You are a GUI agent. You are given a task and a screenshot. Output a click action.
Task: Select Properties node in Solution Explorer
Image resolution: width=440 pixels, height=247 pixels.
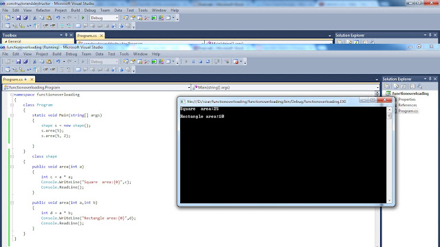click(x=407, y=99)
